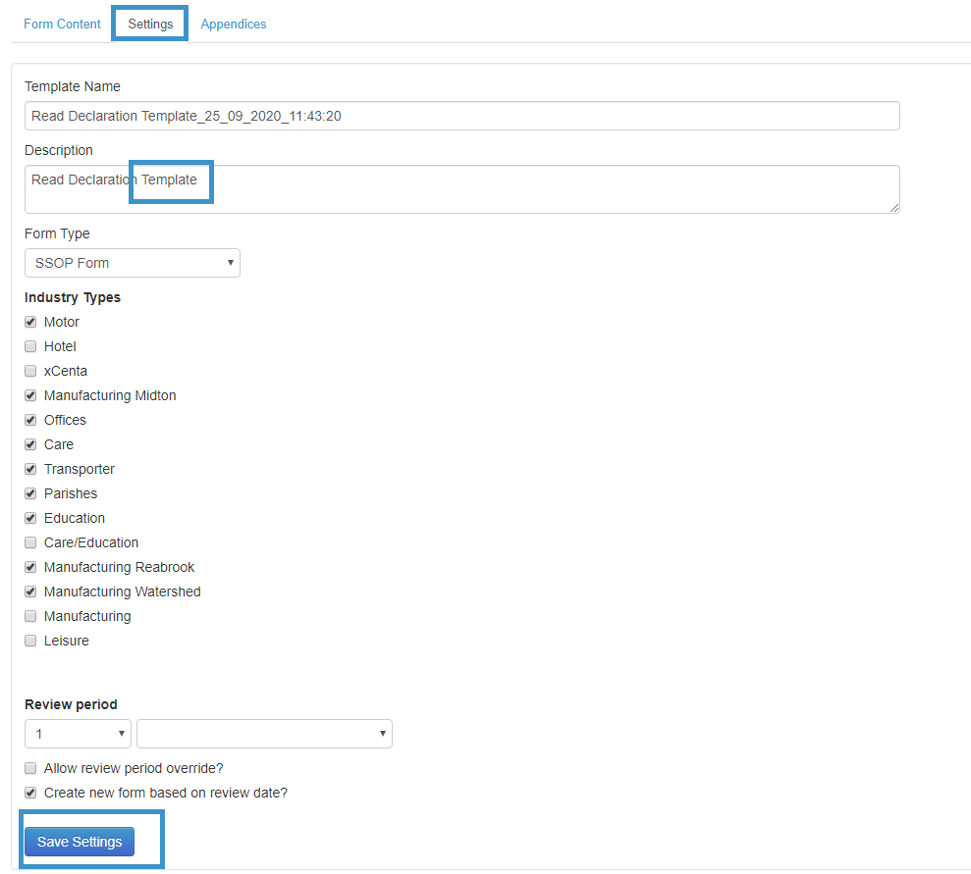This screenshot has width=971, height=874.
Task: Uncheck the Offices checkbox
Action: tap(30, 420)
